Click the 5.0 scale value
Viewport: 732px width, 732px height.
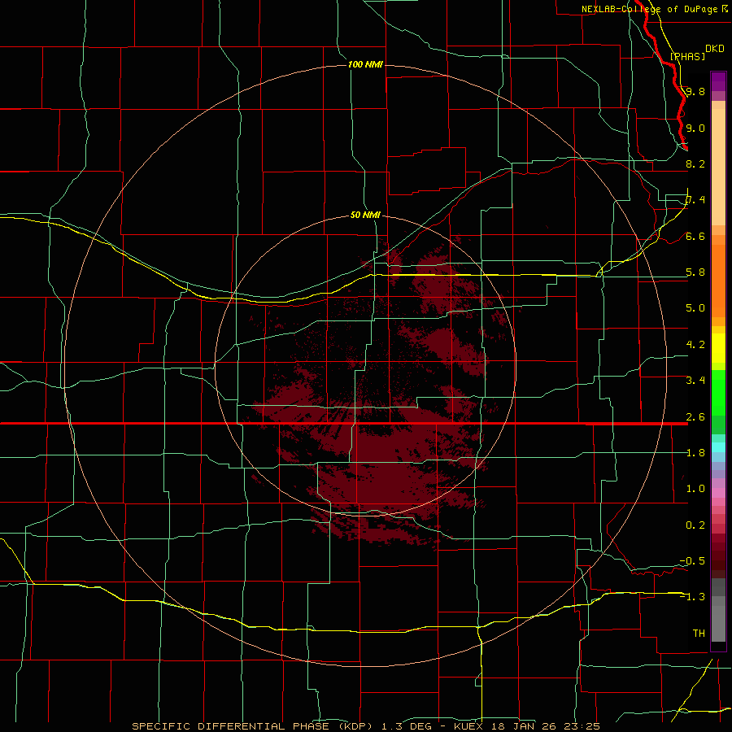click(695, 308)
